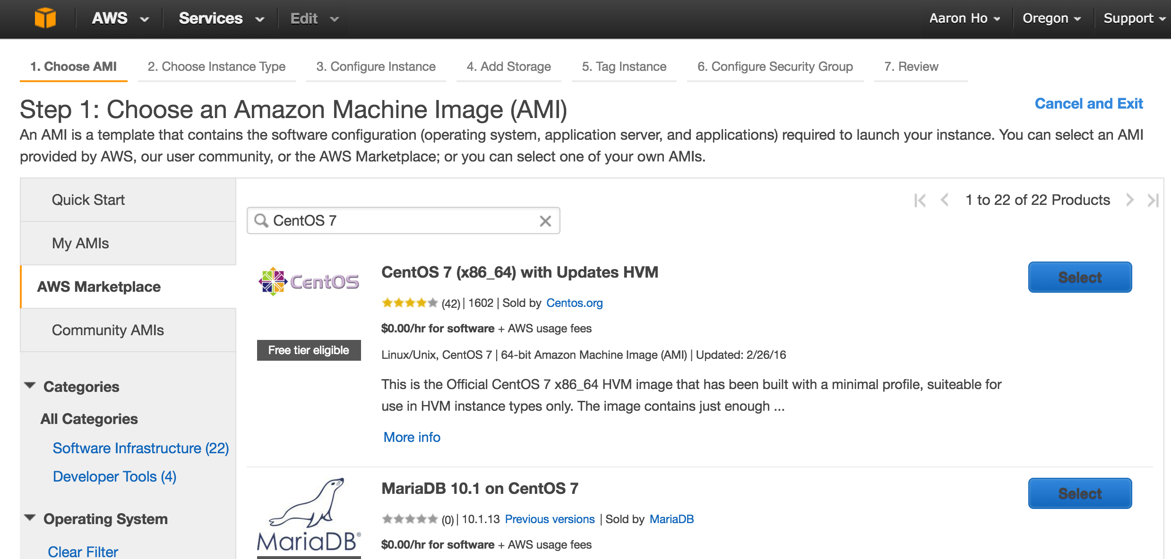This screenshot has width=1171, height=559.
Task: Open the Oregon region selector
Action: click(1052, 18)
